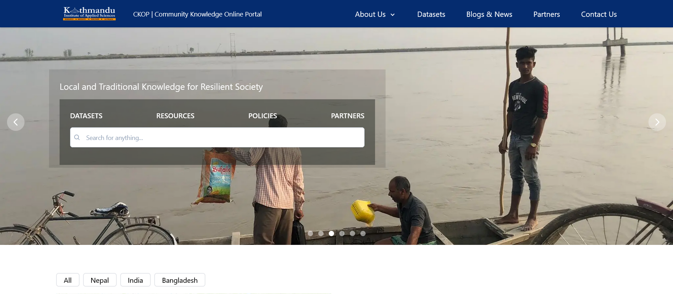Filter by All countries
Viewport: 673px width, 294px height.
point(68,280)
